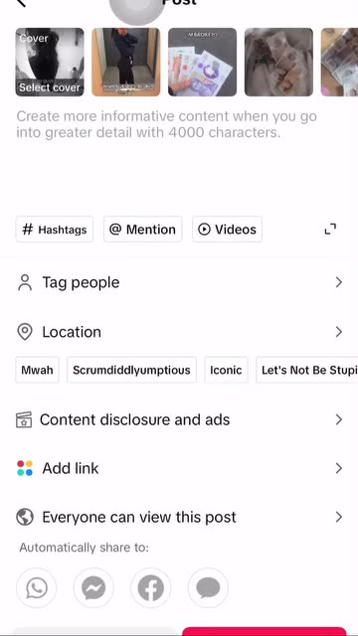Image resolution: width=358 pixels, height=636 pixels.
Task: Open Location options chevron
Action: pos(339,332)
